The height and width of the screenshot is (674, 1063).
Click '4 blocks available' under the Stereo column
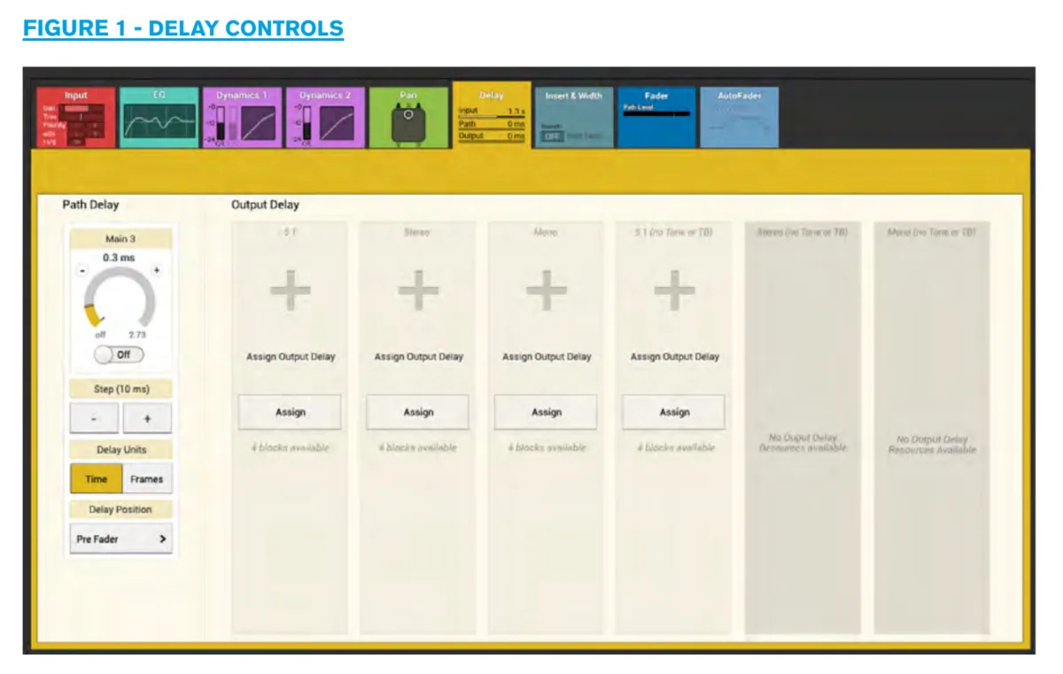[x=418, y=448]
